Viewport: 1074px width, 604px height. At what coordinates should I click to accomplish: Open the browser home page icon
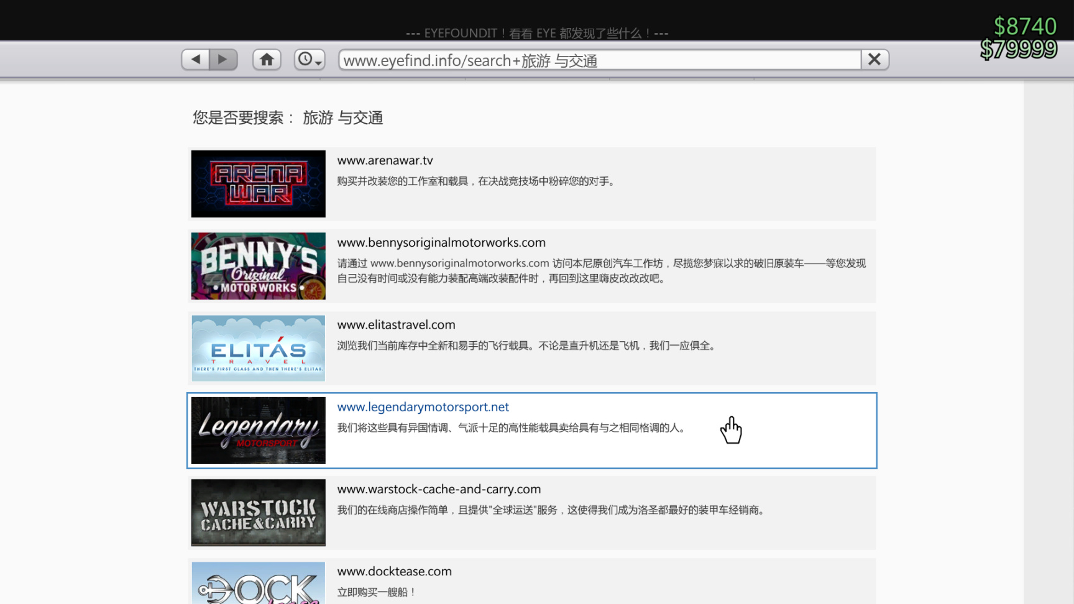267,60
